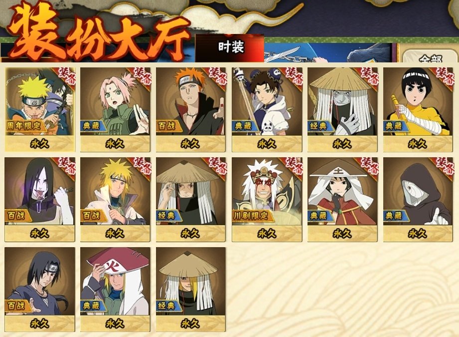Select the Orochimaru 百战 costume card
The width and height of the screenshot is (459, 337).
coord(40,199)
